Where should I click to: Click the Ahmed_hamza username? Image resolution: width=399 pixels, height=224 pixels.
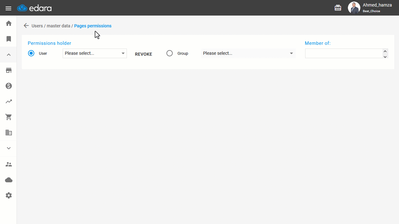tap(377, 5)
